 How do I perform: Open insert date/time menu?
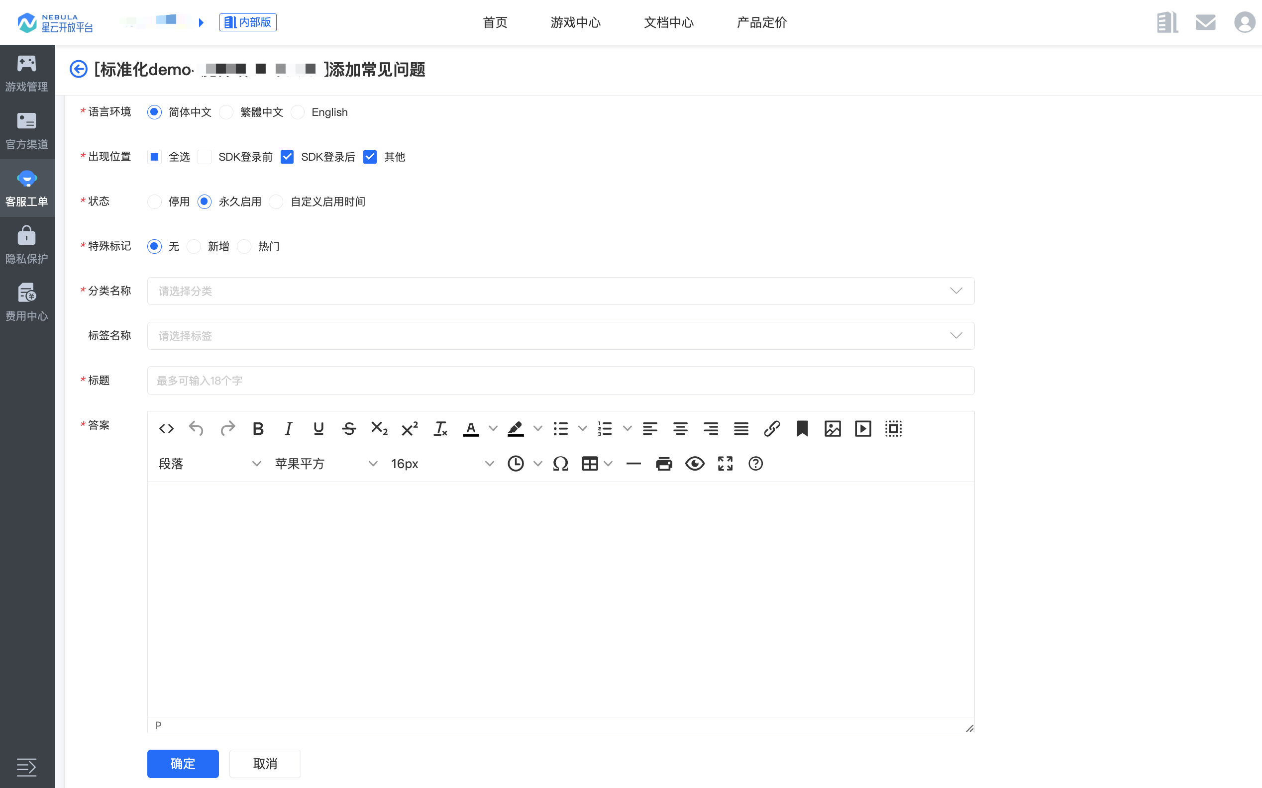click(x=525, y=463)
